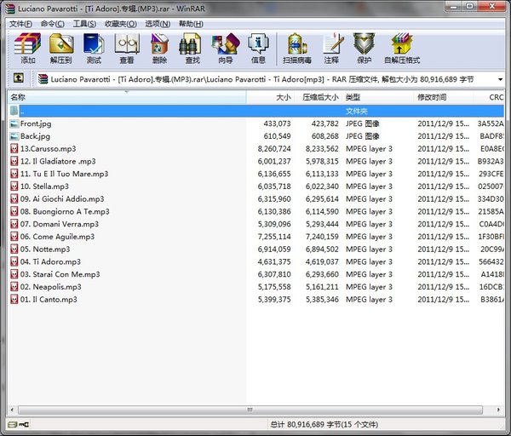The height and width of the screenshot is (436, 511).
Task: Click the 10. Stella.mp3 file icon
Action: [x=14, y=186]
